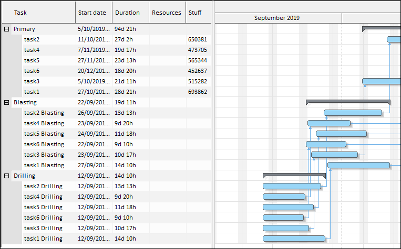Click the Stuff value 452637
This screenshot has width=401, height=249.
point(198,71)
